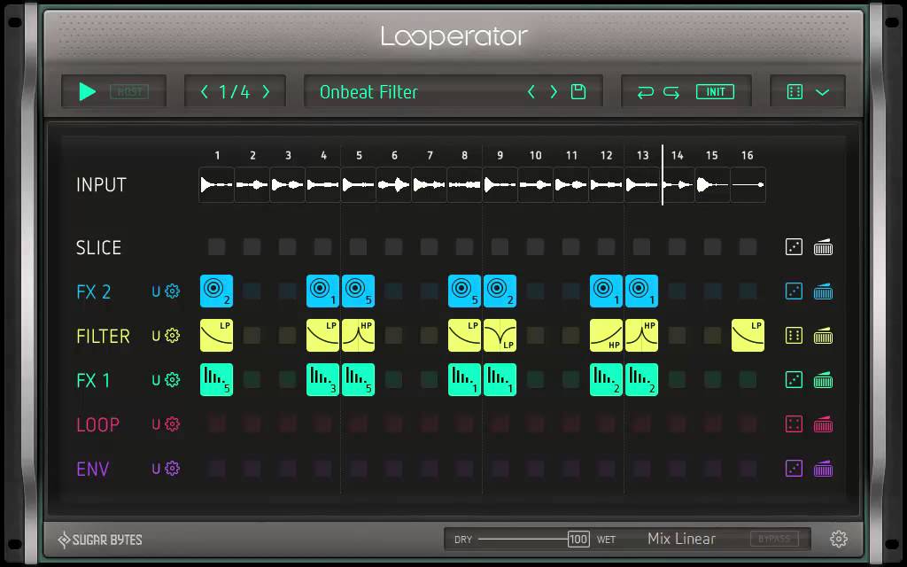Image resolution: width=907 pixels, height=567 pixels.
Task: Expand the randomize options chevron
Action: coord(823,92)
